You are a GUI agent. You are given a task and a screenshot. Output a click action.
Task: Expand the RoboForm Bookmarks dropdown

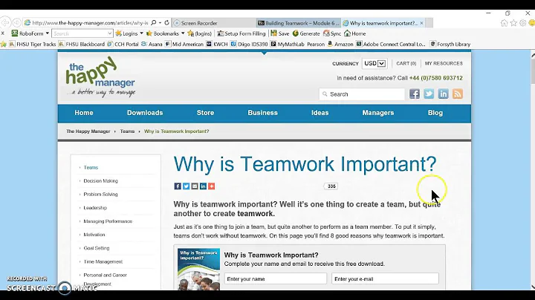183,33
